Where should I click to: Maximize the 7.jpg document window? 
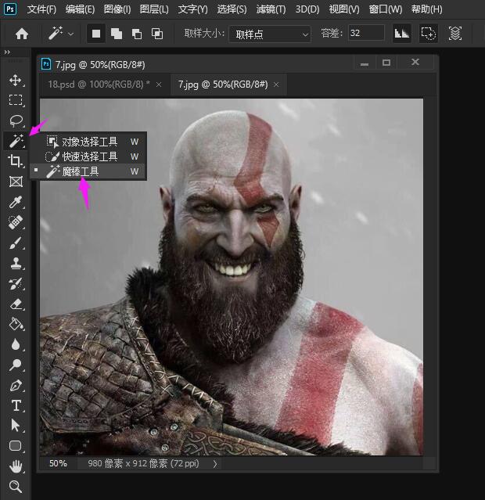point(386,63)
